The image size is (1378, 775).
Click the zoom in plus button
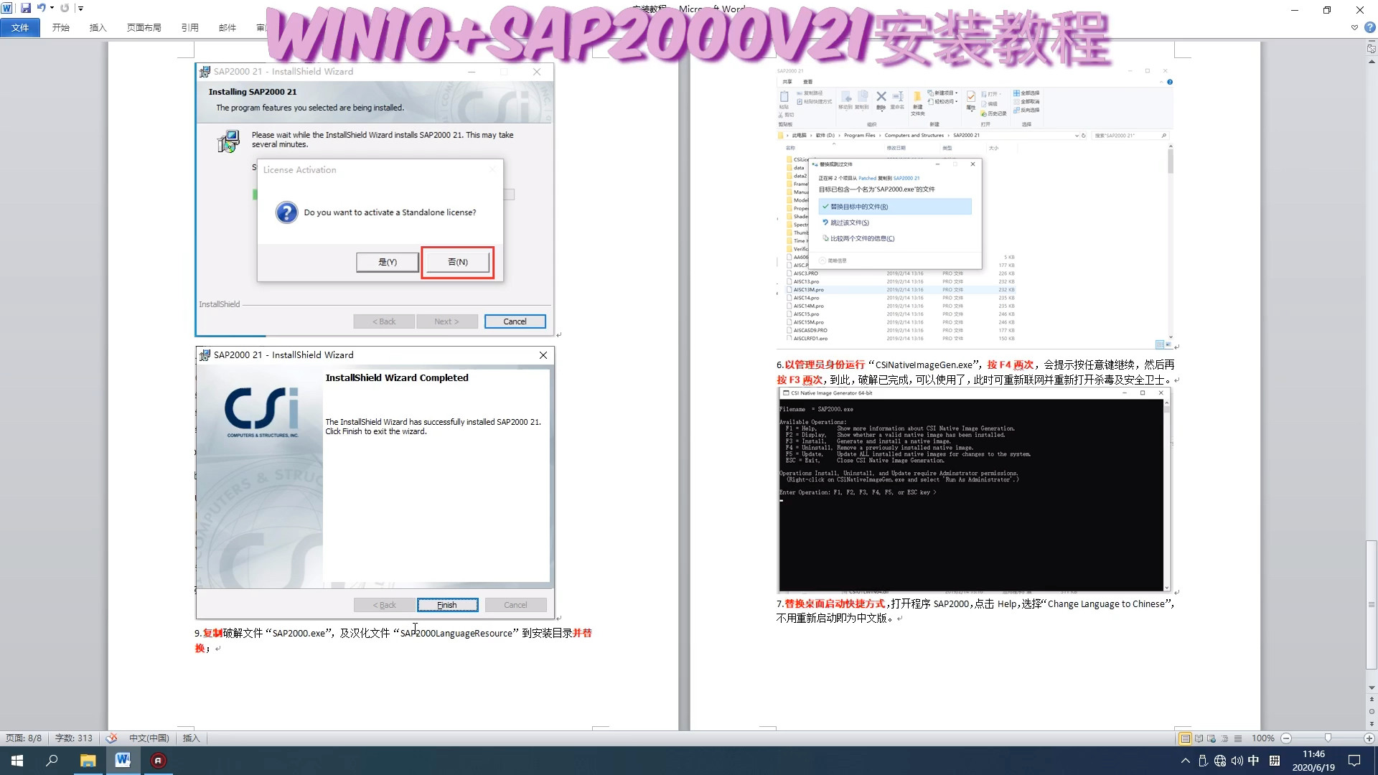pyautogui.click(x=1369, y=738)
